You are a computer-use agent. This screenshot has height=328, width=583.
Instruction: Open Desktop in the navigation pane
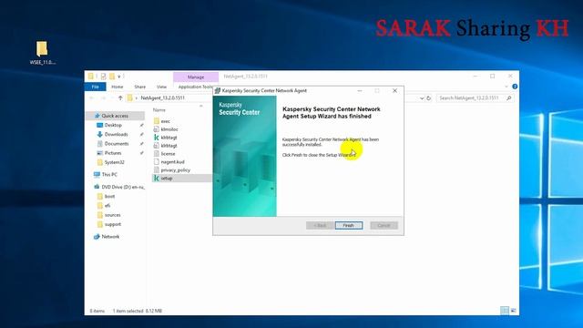[x=113, y=125]
